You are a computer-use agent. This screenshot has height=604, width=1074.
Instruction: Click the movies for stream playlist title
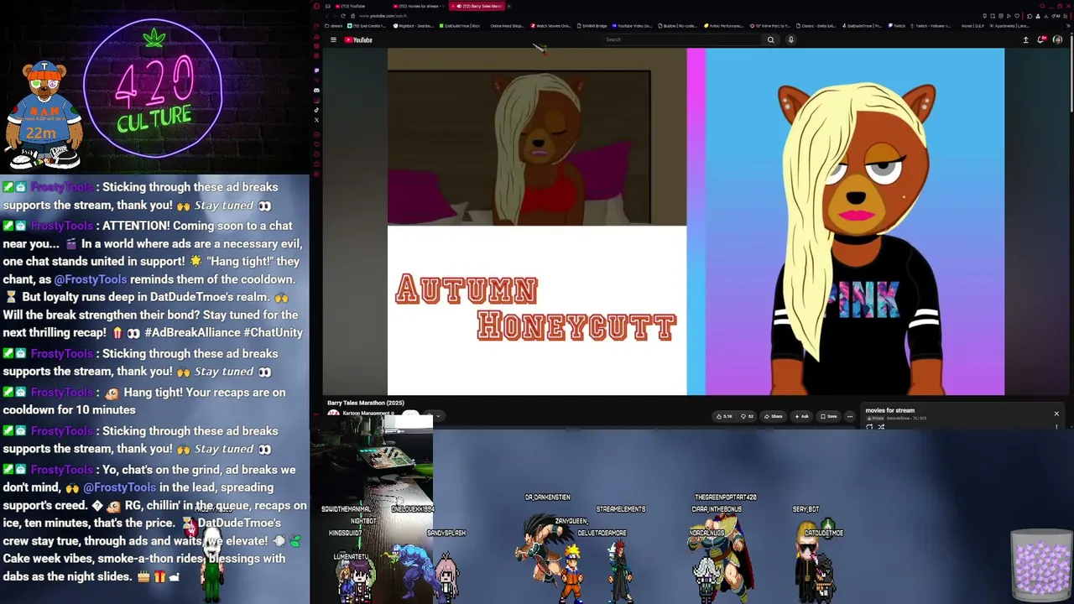click(x=889, y=411)
